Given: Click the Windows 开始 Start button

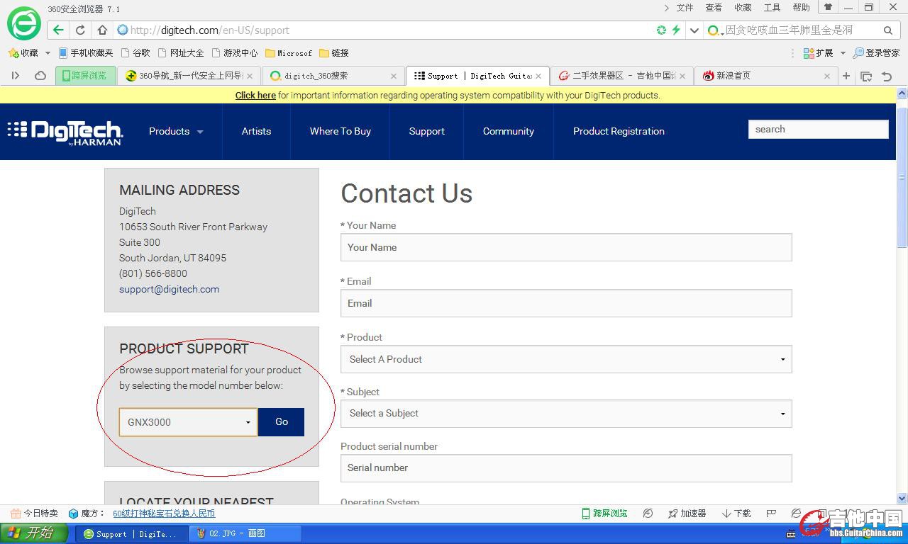Looking at the screenshot, I should tap(34, 533).
